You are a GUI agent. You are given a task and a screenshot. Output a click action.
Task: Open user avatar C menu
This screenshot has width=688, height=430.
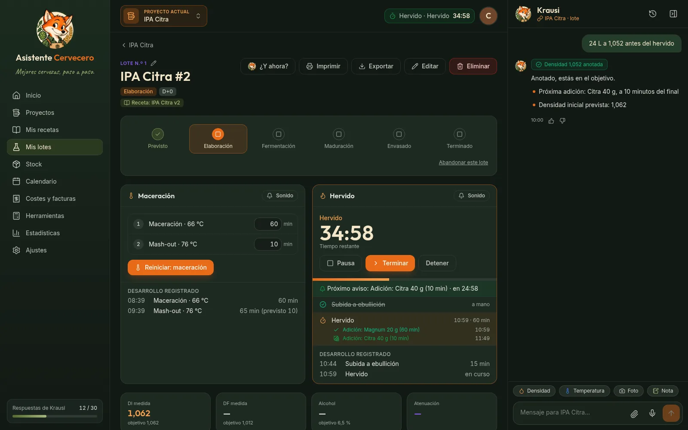488,16
